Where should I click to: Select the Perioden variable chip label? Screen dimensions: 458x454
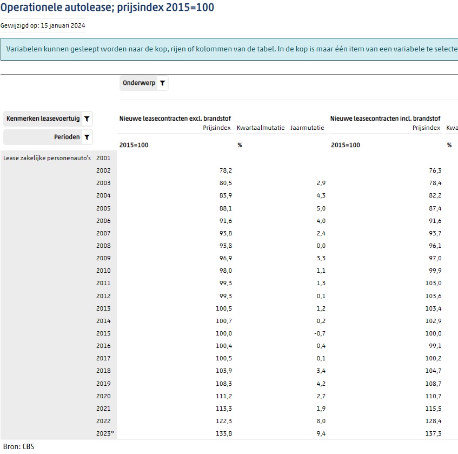[67, 137]
